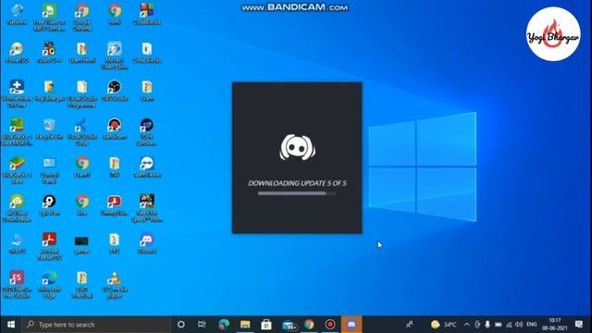Click 'DOWNLOADING UPDATE 5 OF 5' text
Screen dimensions: 592x333
coord(297,183)
